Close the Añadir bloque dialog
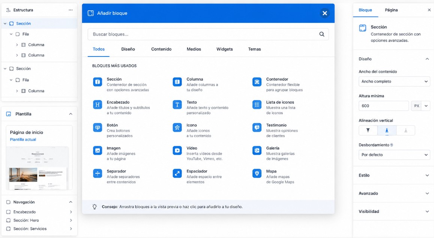This screenshot has width=434, height=238. [x=325, y=13]
